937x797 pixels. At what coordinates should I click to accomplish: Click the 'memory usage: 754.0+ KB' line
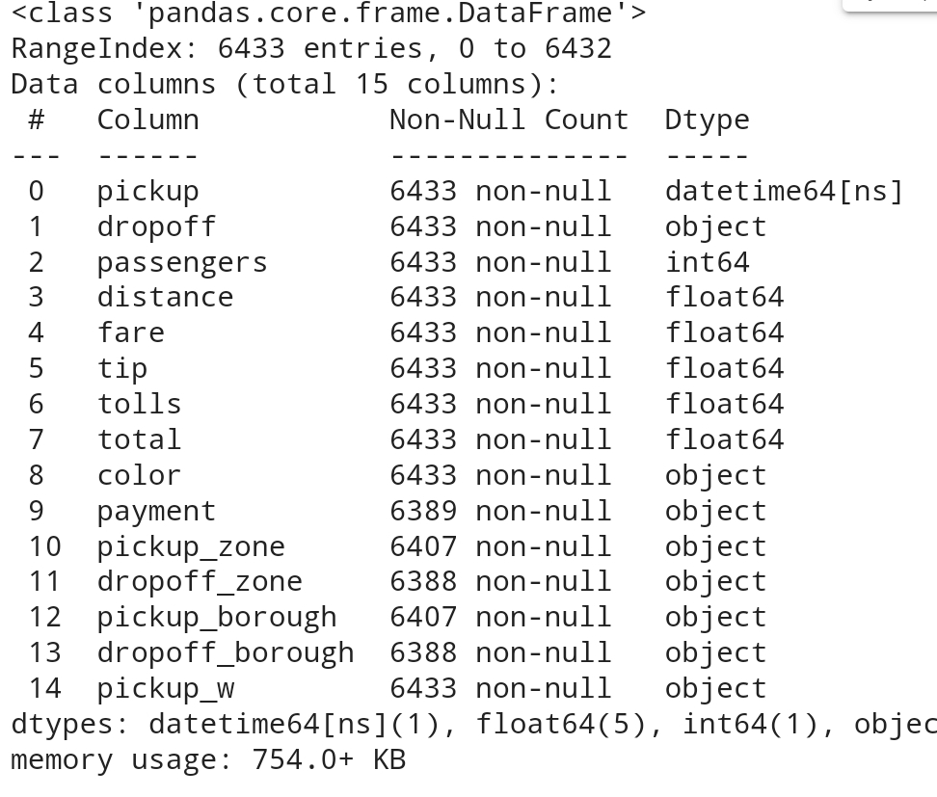(208, 760)
